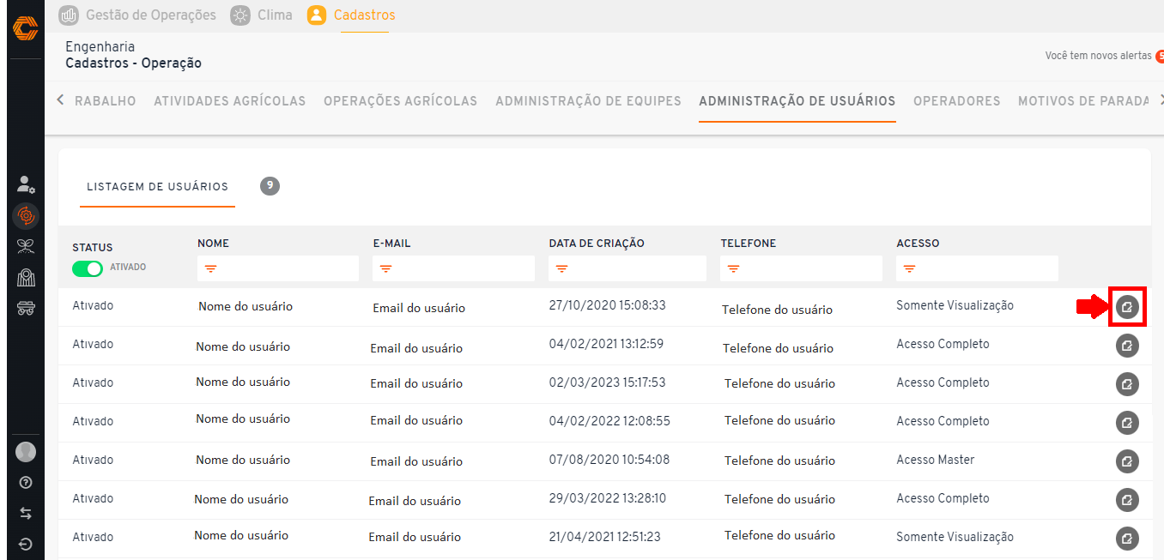Open the Gestão de Operações module
The width and height of the screenshot is (1164, 560).
pyautogui.click(x=137, y=15)
